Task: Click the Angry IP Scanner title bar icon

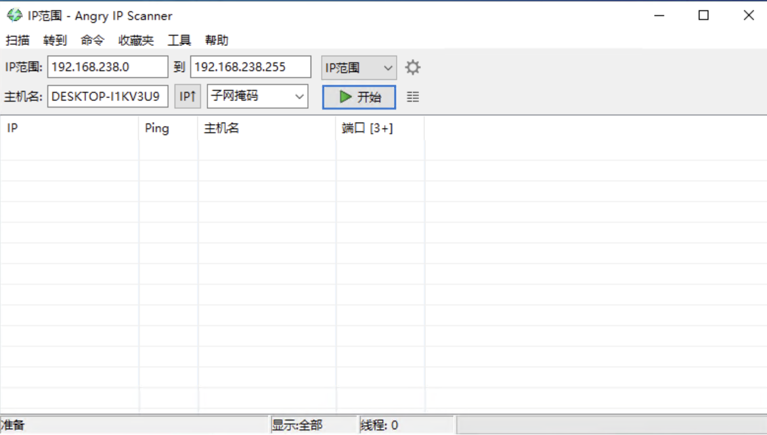Action: (13, 14)
